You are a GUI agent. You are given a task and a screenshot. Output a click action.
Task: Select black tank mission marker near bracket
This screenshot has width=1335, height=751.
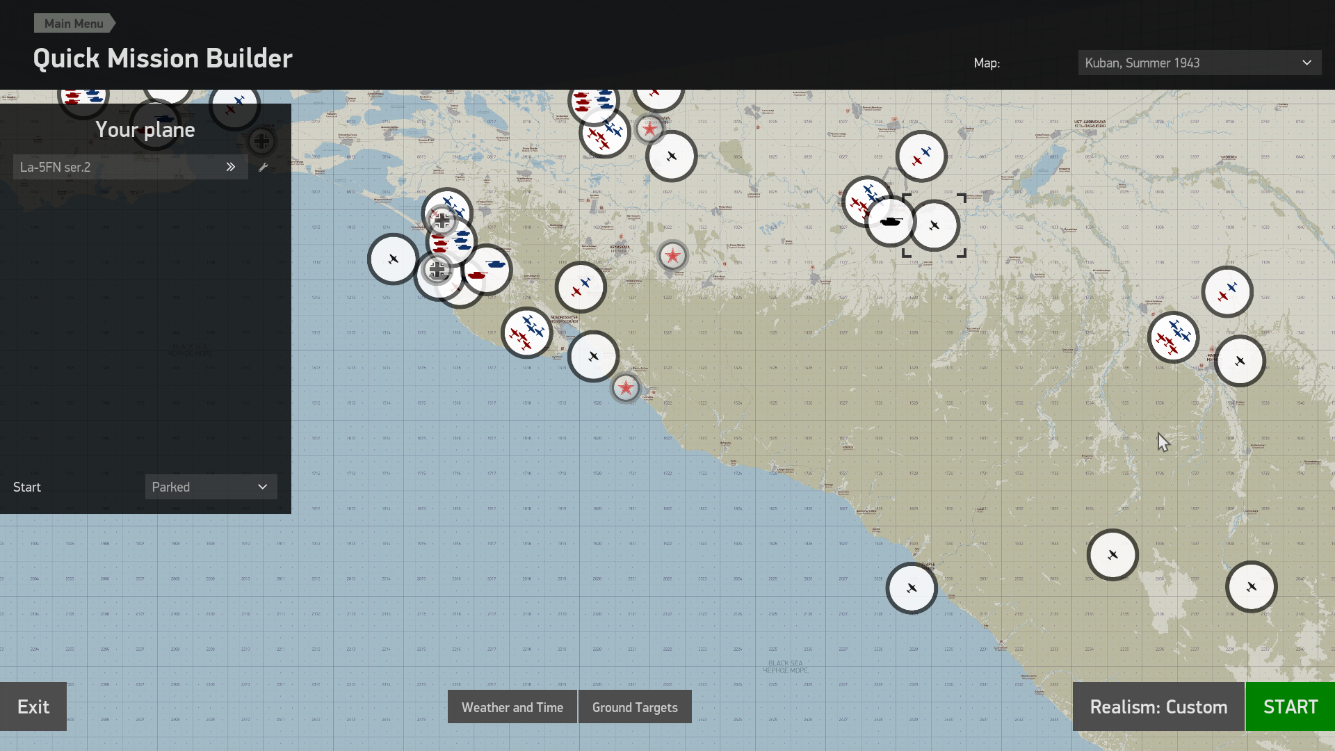[890, 222]
